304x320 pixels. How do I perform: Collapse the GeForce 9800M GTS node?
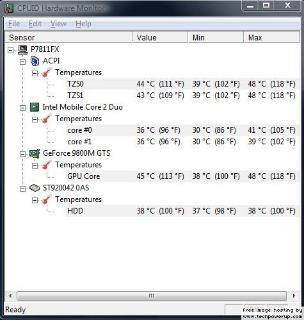coord(22,155)
